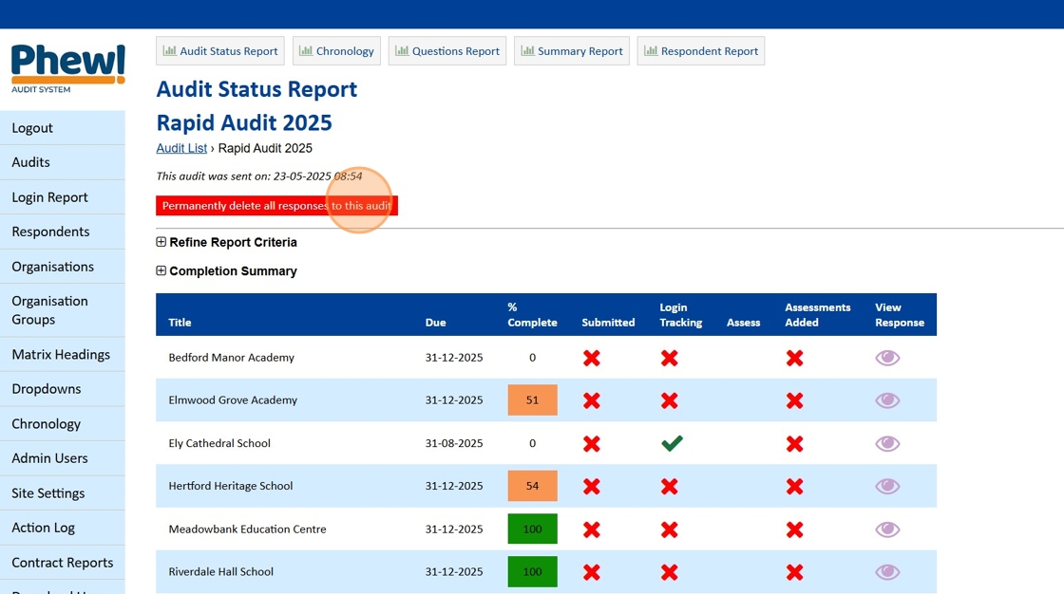Click assessments added cross for Riverdale Hall School

pos(795,572)
